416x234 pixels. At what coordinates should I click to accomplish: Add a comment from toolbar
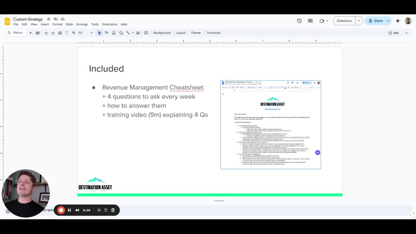[146, 33]
